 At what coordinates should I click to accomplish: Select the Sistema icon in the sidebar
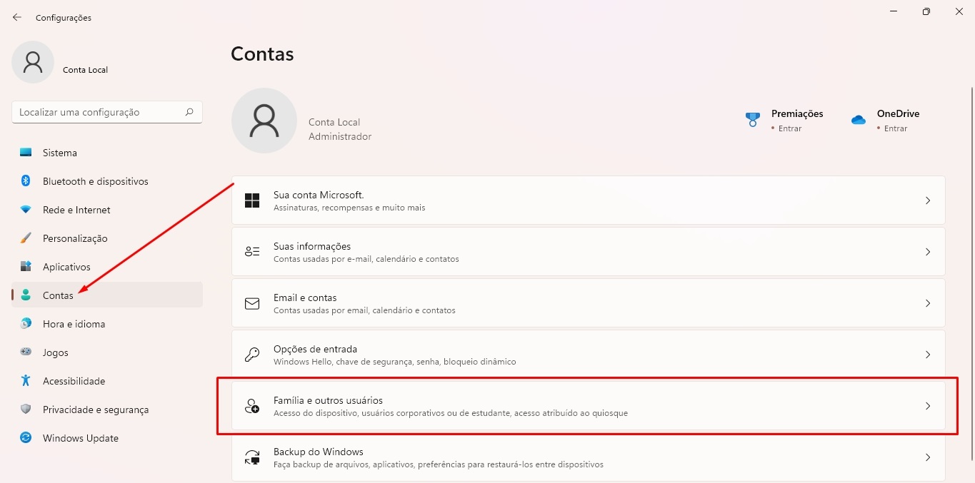pos(24,152)
